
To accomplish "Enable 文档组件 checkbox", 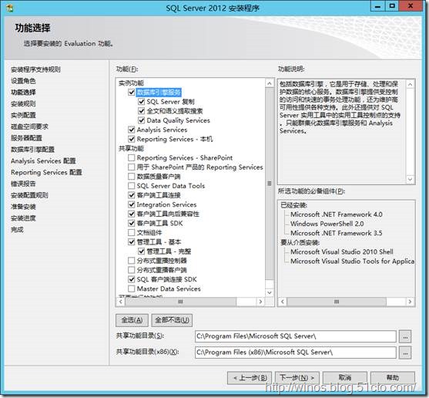I will point(132,233).
